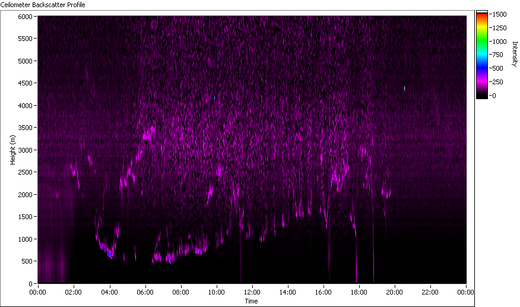Click the 04:00 time tick label
This screenshot has width=520, height=307.
tap(109, 292)
